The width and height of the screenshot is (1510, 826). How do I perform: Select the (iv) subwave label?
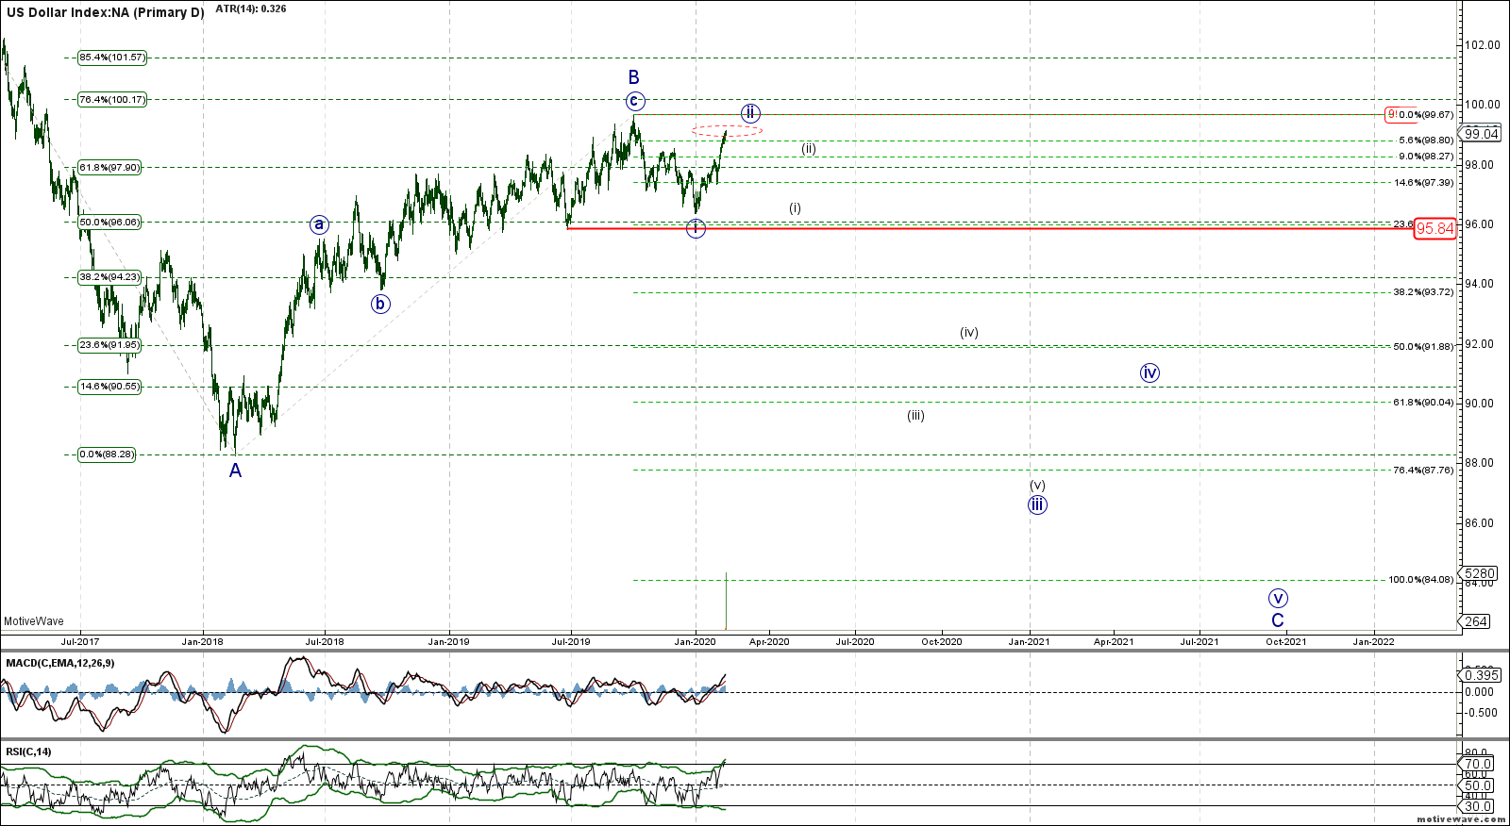pyautogui.click(x=969, y=332)
